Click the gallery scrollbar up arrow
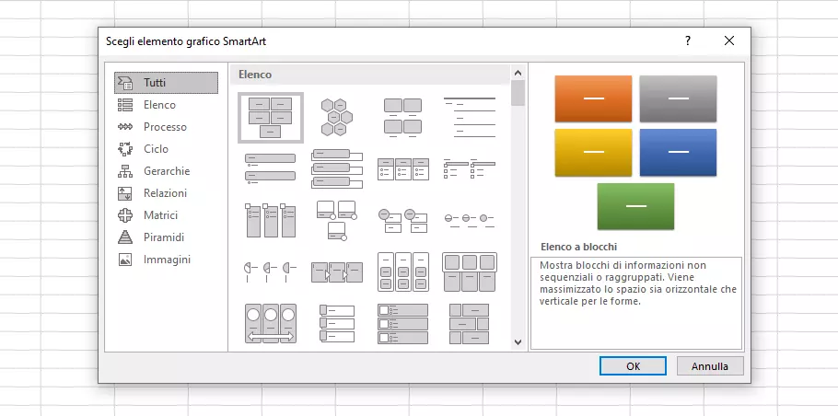 pos(518,73)
